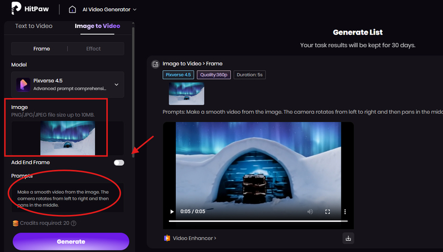The width and height of the screenshot is (443, 252).
Task: Select the Frame tab
Action: tap(42, 49)
